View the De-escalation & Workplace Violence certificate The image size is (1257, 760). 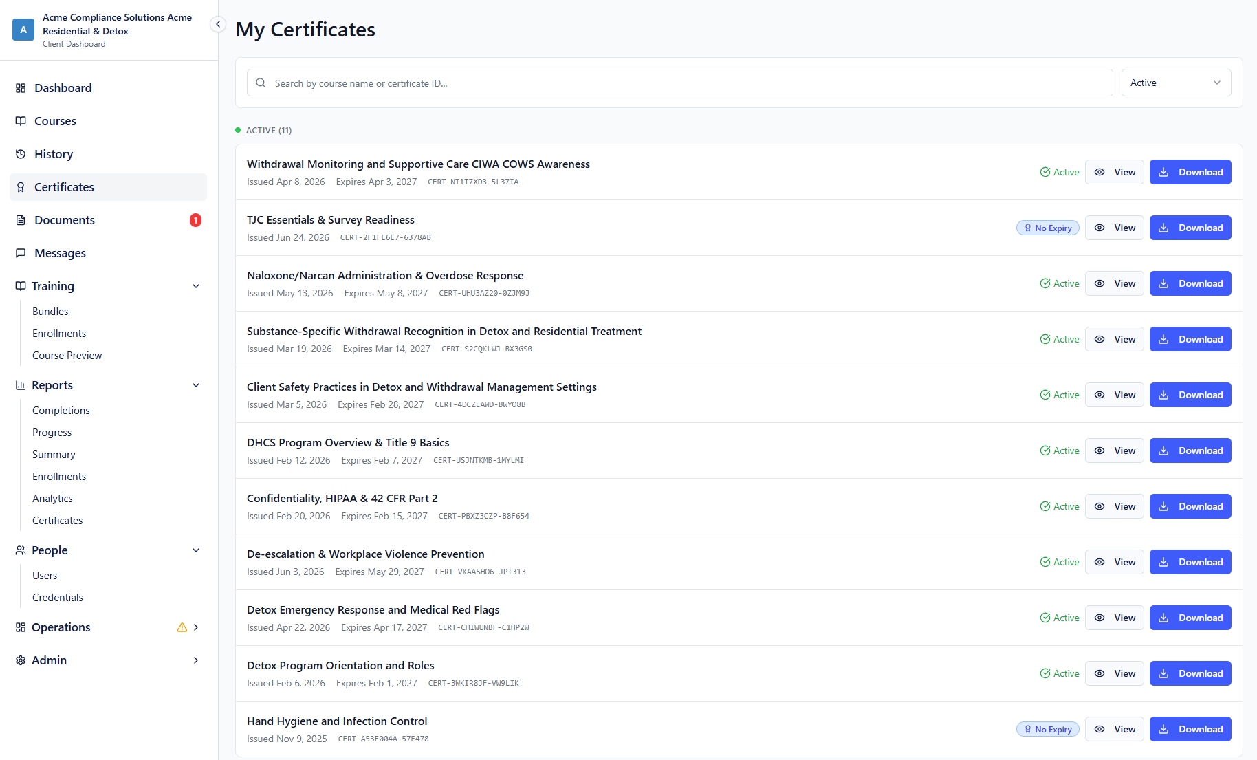[1115, 562]
